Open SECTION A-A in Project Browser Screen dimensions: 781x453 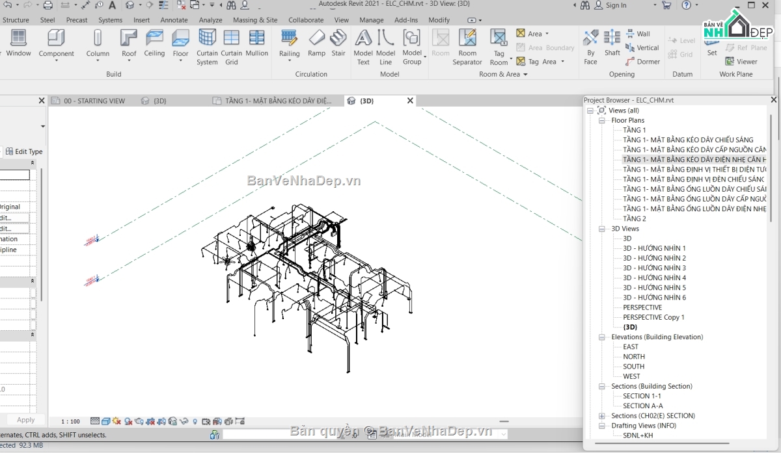[643, 406]
